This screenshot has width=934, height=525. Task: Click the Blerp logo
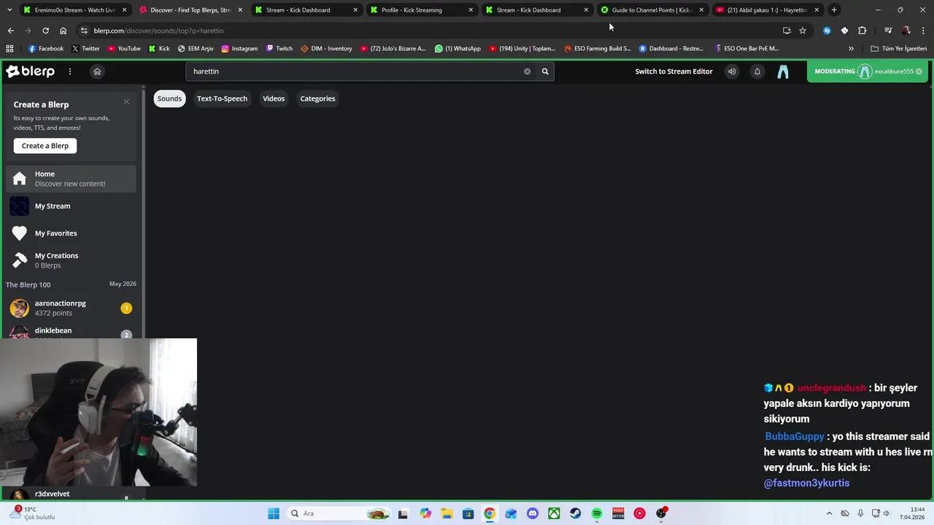click(x=31, y=71)
